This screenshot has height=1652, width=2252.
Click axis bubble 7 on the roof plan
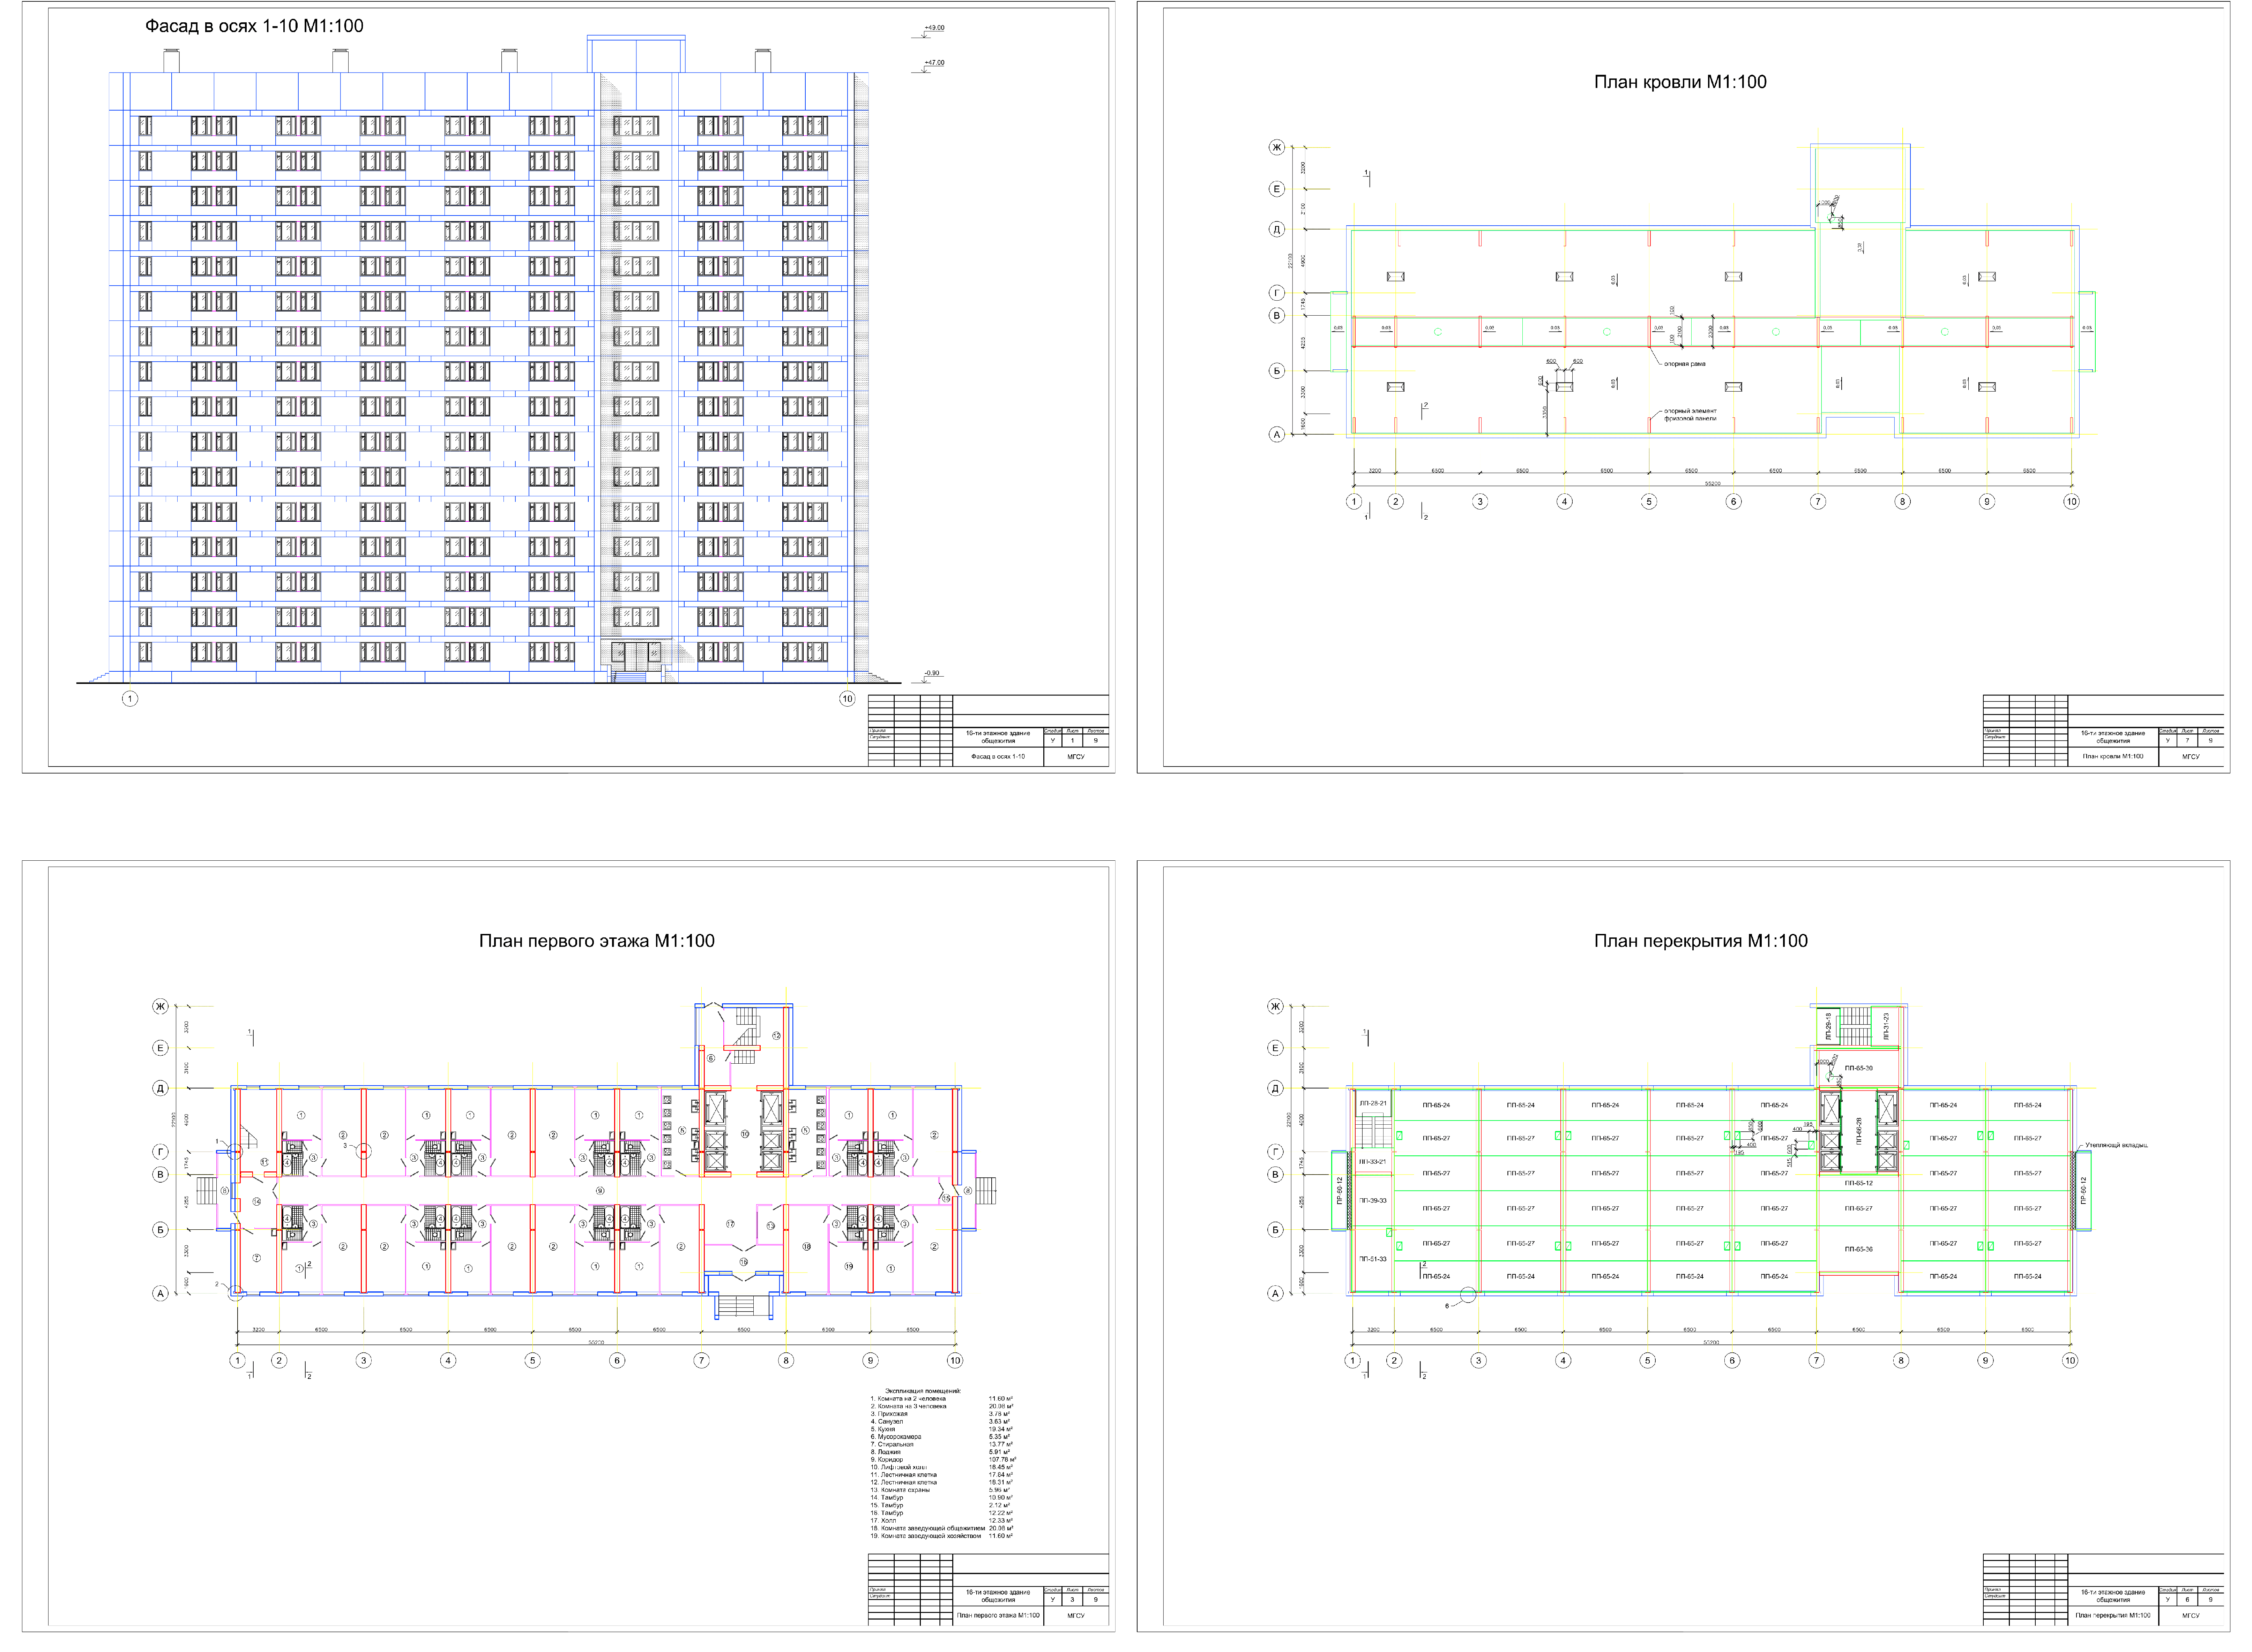pyautogui.click(x=1818, y=502)
